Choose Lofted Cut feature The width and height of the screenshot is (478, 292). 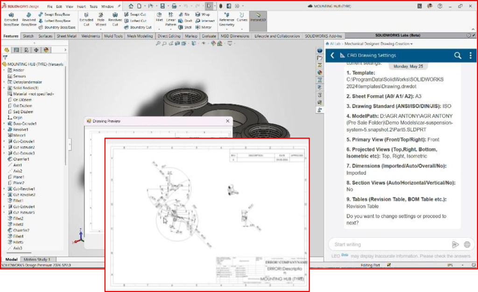pyautogui.click(x=135, y=21)
